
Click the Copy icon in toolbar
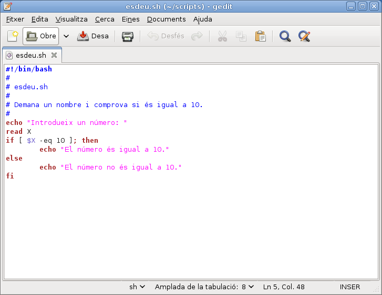(x=241, y=36)
